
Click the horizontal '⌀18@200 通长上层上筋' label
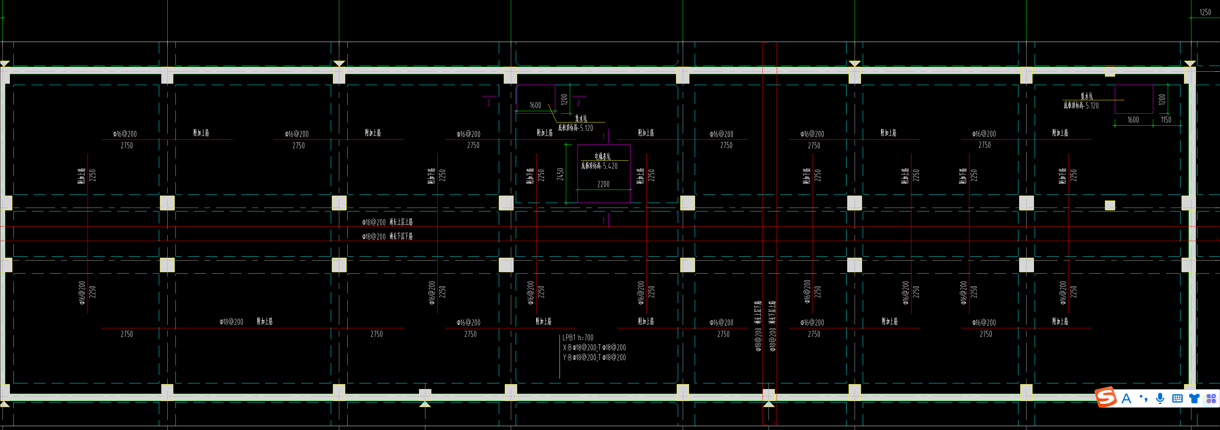coord(387,222)
